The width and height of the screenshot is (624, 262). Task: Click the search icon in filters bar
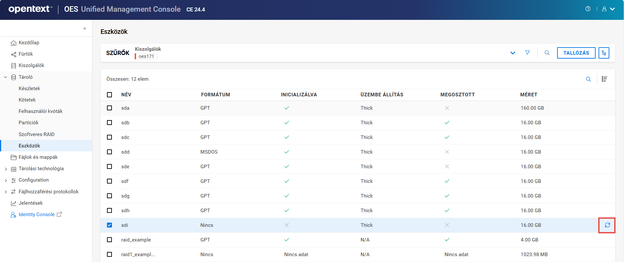(x=547, y=53)
